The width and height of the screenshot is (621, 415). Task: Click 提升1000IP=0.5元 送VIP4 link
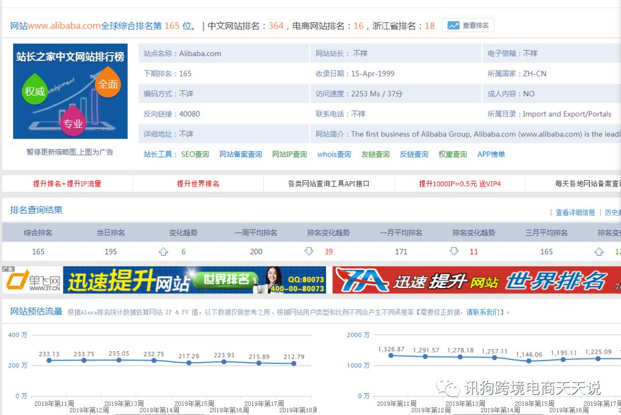coord(460,184)
